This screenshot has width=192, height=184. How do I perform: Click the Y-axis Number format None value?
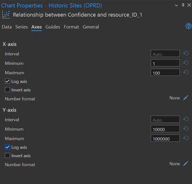coord(175,163)
